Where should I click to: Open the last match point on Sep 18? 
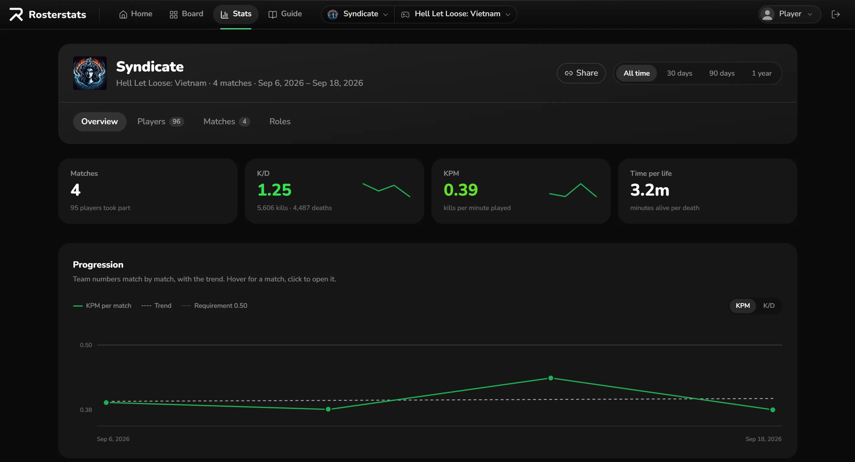(773, 410)
